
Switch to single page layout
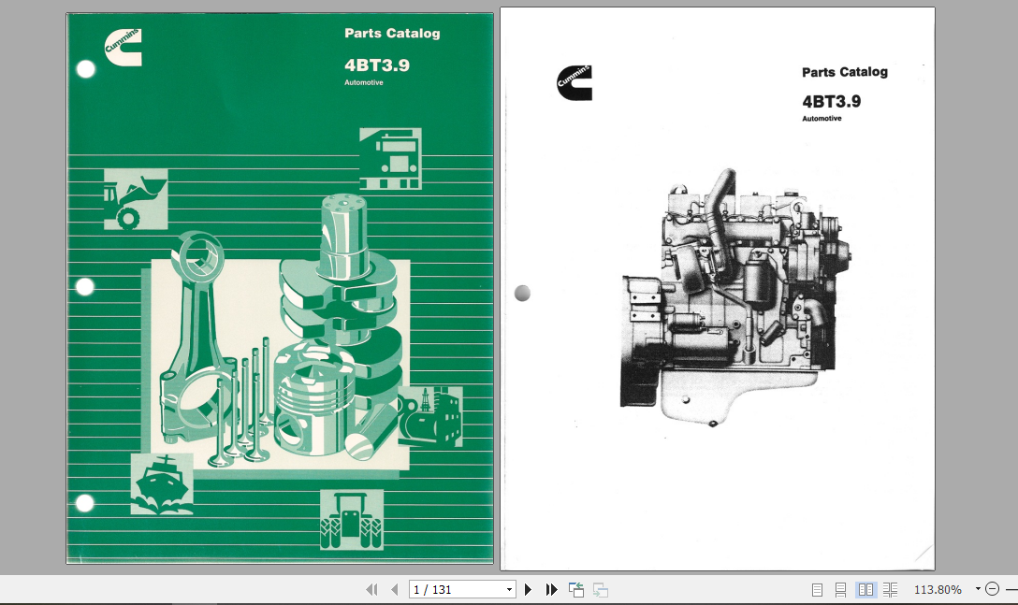tap(818, 589)
